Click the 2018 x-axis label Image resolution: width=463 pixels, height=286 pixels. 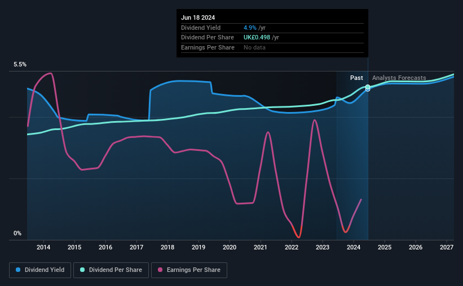pyautogui.click(x=167, y=247)
